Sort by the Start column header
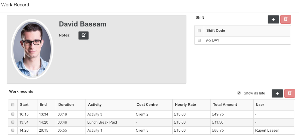Screen dimensions: 299x139 [x=24, y=105]
